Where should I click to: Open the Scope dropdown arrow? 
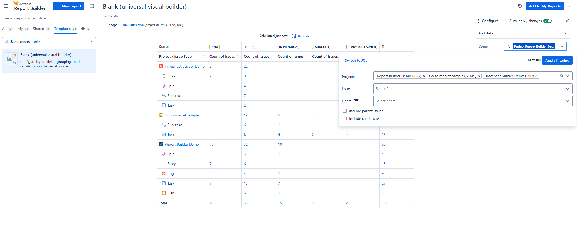[562, 46]
